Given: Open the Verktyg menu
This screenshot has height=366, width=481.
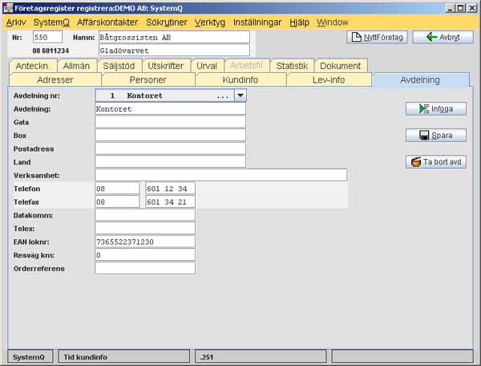Looking at the screenshot, I should coord(210,22).
